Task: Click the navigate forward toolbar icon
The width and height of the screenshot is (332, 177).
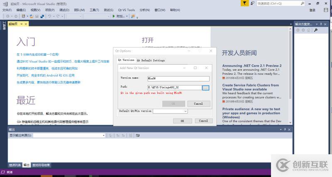Action: (x=16, y=16)
